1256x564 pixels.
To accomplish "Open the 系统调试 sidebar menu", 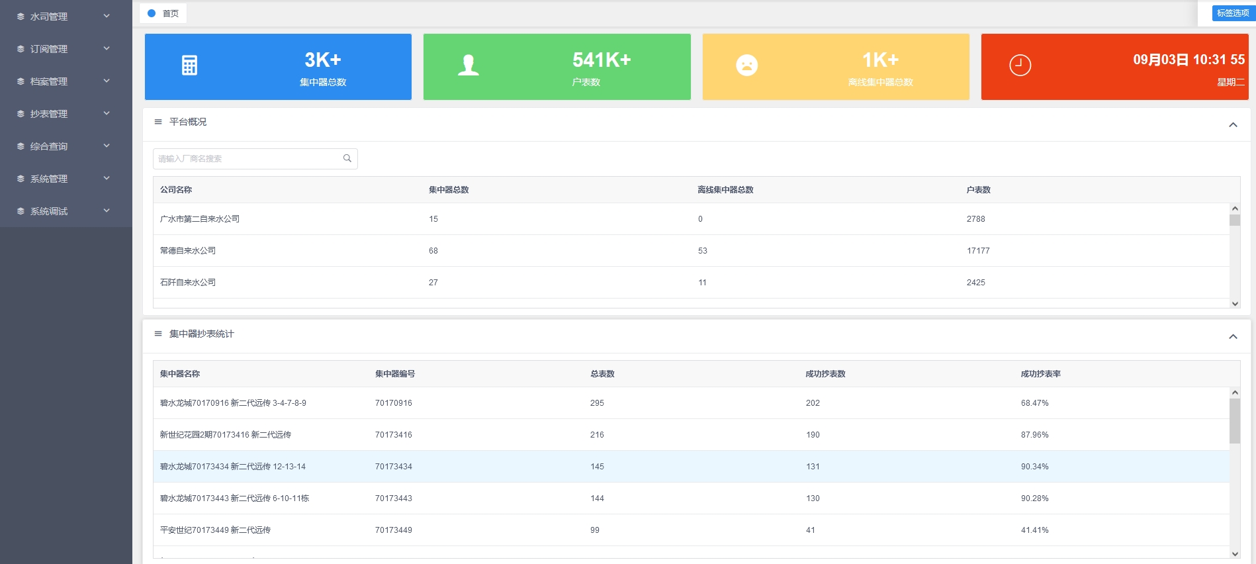I will tap(66, 211).
